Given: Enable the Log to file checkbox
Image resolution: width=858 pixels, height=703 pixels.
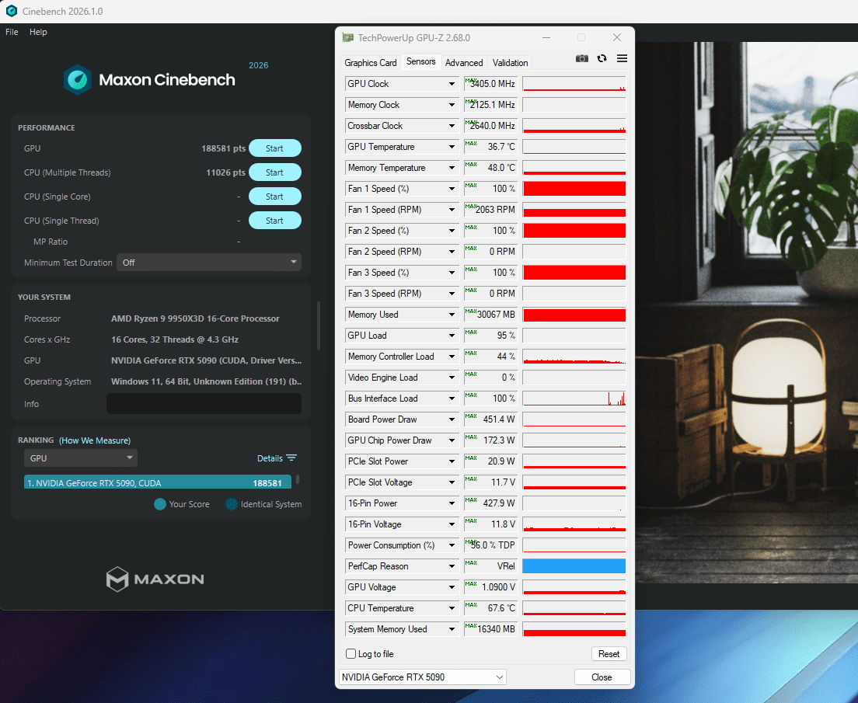Looking at the screenshot, I should (x=351, y=654).
